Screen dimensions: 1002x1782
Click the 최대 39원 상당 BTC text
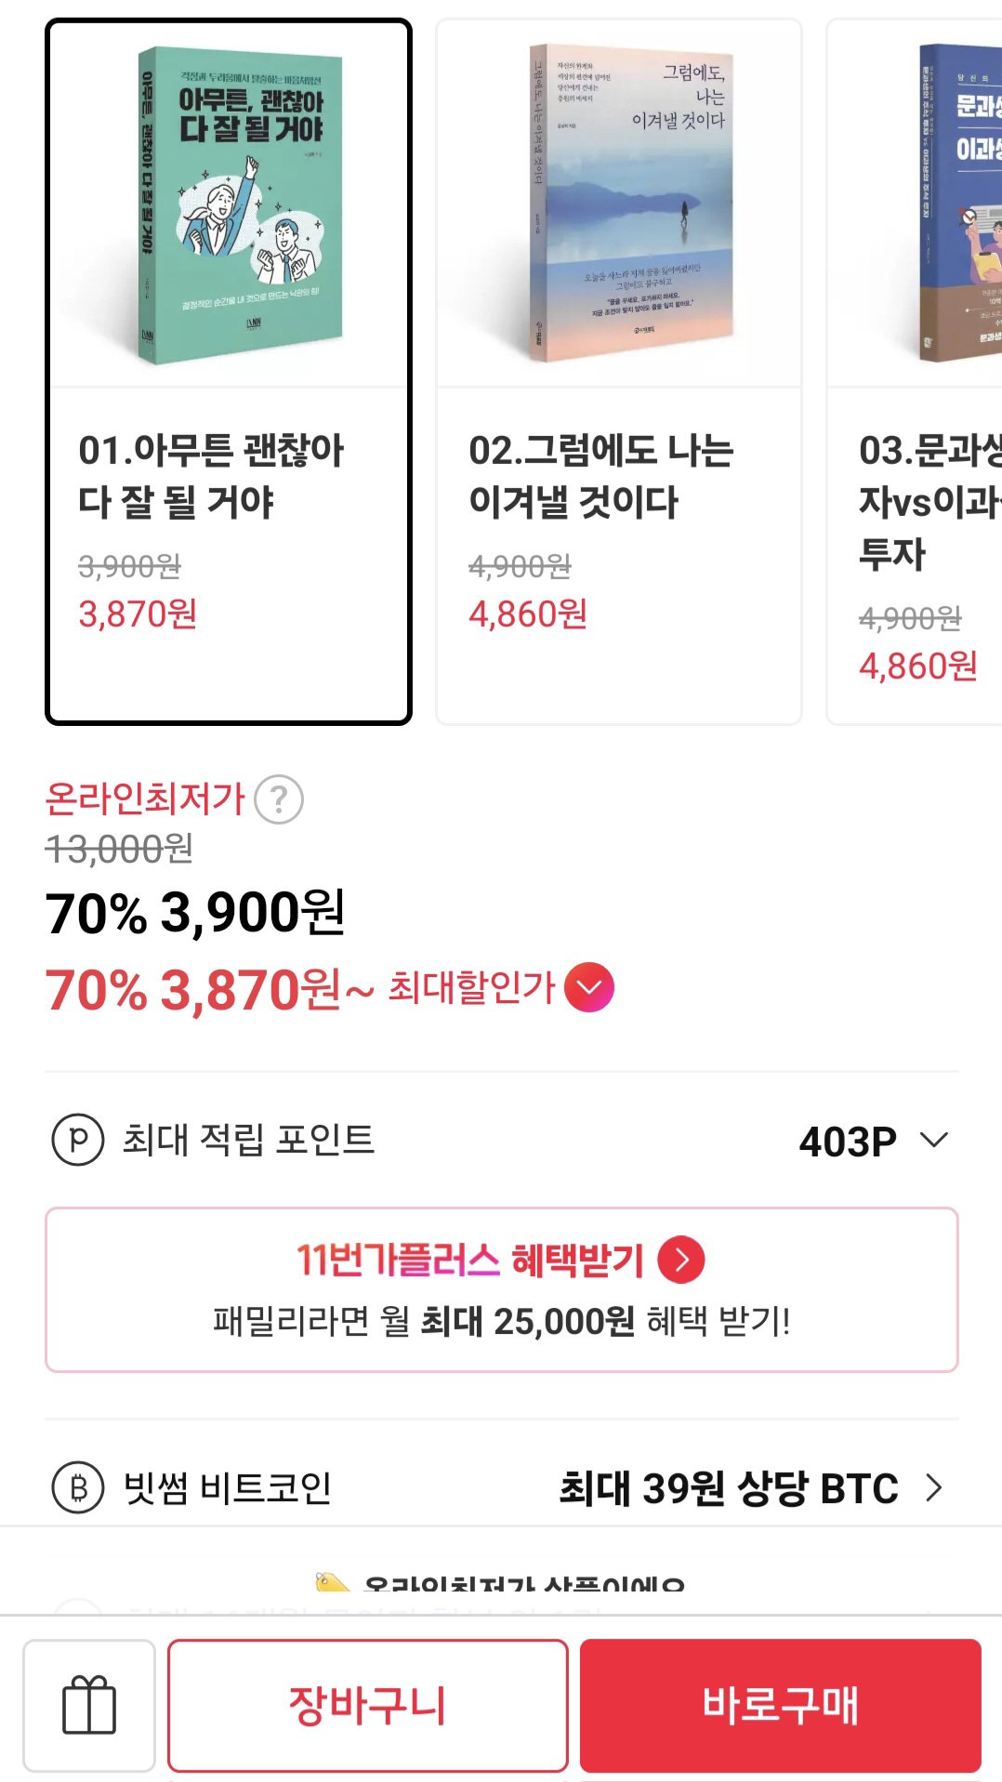click(729, 1488)
